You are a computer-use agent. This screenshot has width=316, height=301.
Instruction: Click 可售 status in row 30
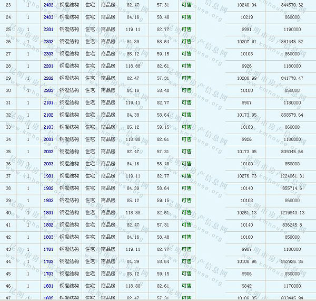click(186, 90)
